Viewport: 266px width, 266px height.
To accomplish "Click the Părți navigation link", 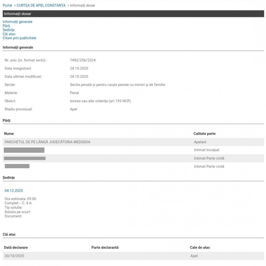I will 6,26.
